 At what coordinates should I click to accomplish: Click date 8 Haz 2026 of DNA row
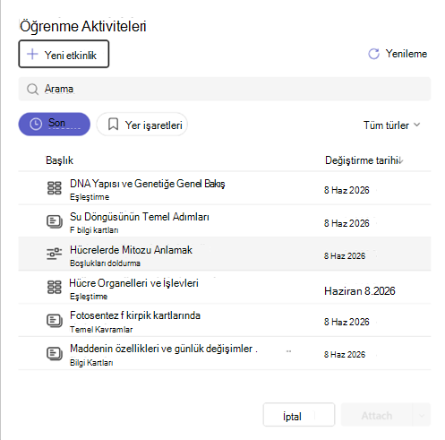[347, 190]
